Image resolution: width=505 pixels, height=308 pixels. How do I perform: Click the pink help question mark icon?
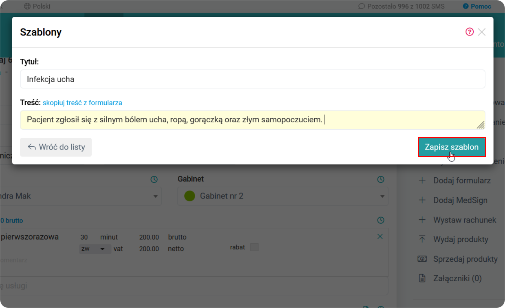pos(469,32)
